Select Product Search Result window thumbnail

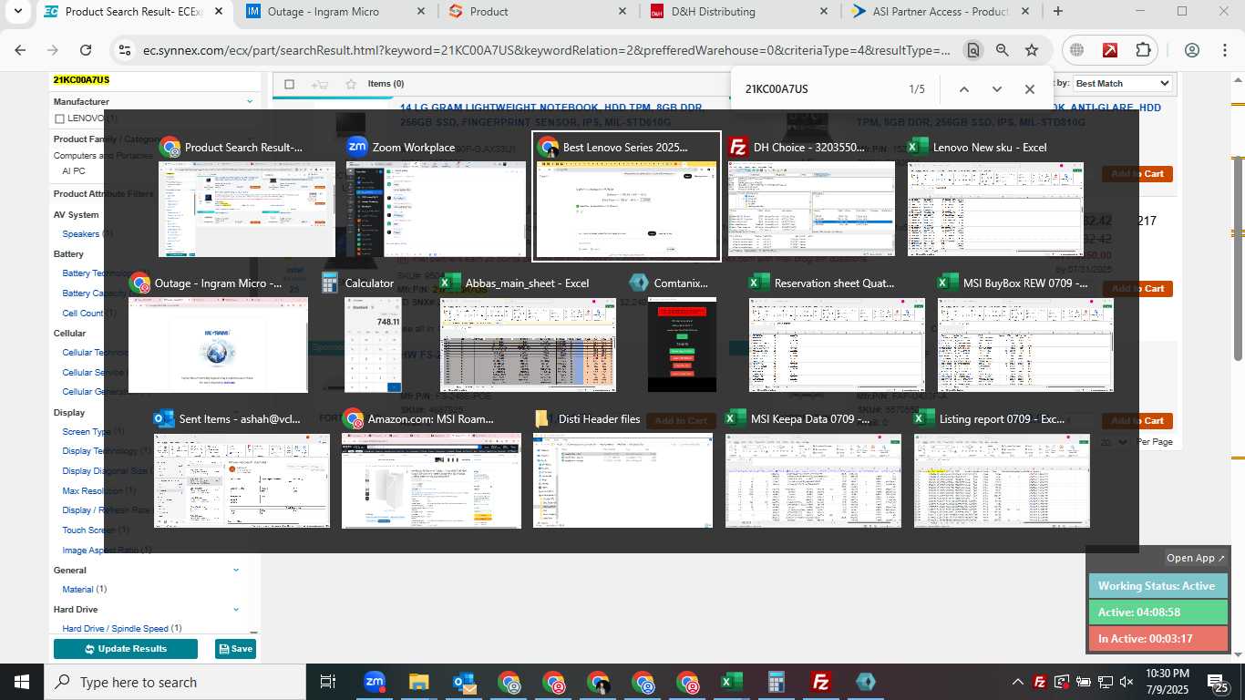click(247, 211)
